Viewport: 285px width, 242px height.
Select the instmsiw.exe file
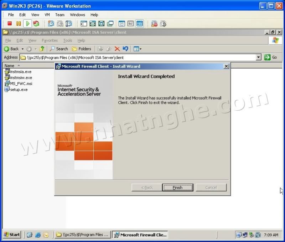19,78
